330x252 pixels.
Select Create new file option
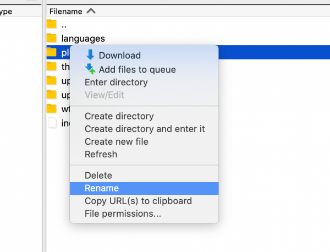tap(144, 141)
